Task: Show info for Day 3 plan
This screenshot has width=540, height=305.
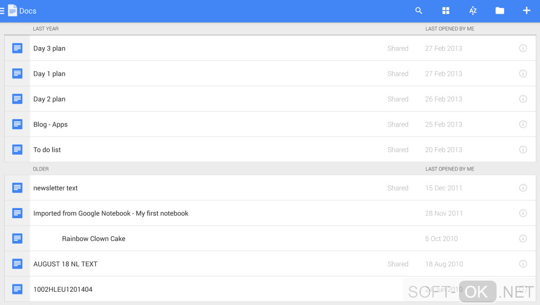Action: [523, 48]
